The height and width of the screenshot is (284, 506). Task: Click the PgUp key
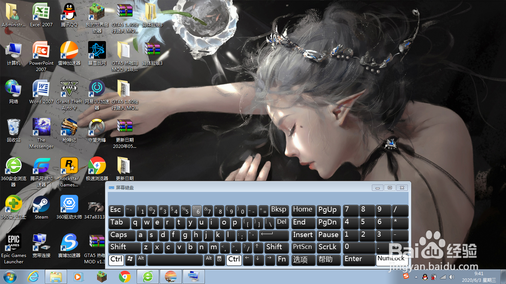(x=328, y=211)
